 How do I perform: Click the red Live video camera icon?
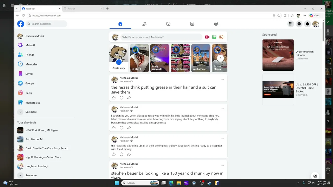207,37
